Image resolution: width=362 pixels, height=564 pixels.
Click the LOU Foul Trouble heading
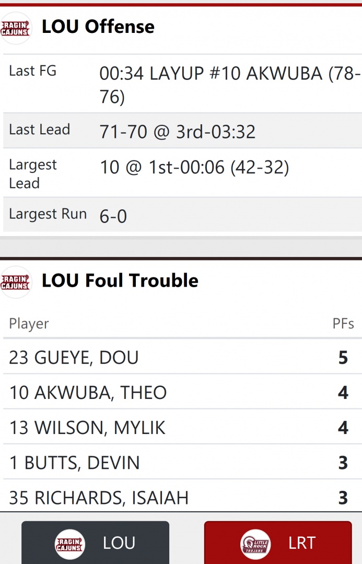[x=120, y=281]
